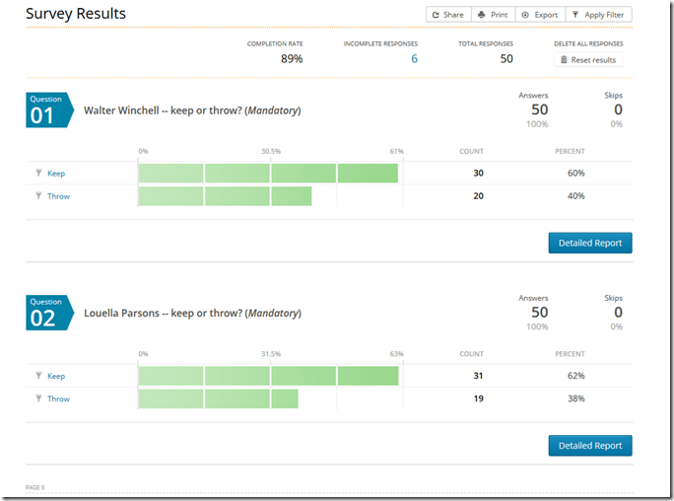
Task: Click the Apply Filter button
Action: (x=598, y=15)
